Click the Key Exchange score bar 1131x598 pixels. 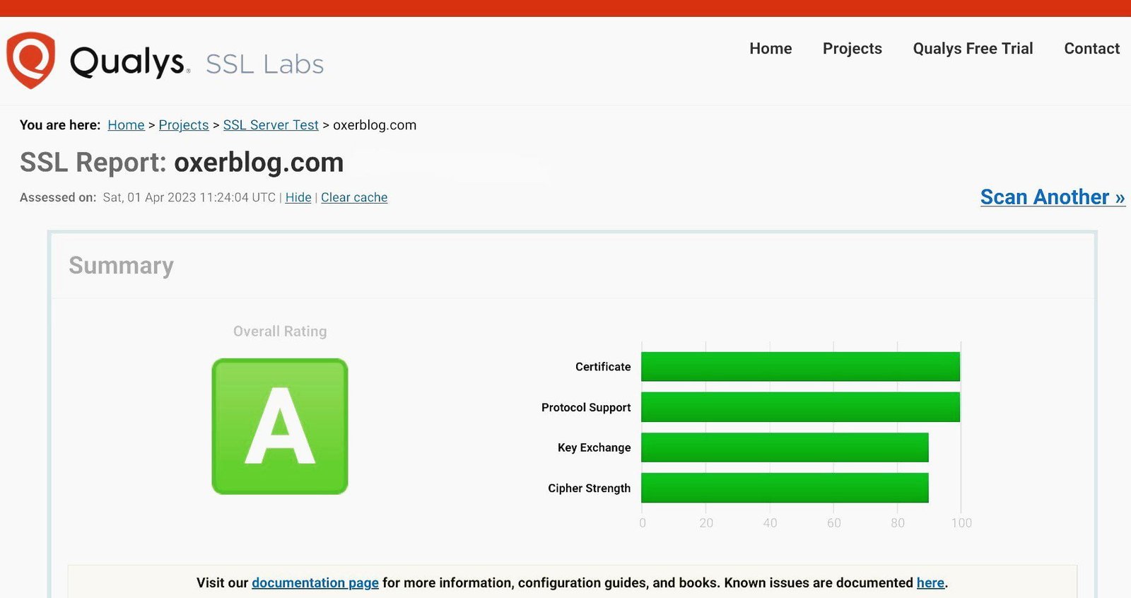(785, 447)
